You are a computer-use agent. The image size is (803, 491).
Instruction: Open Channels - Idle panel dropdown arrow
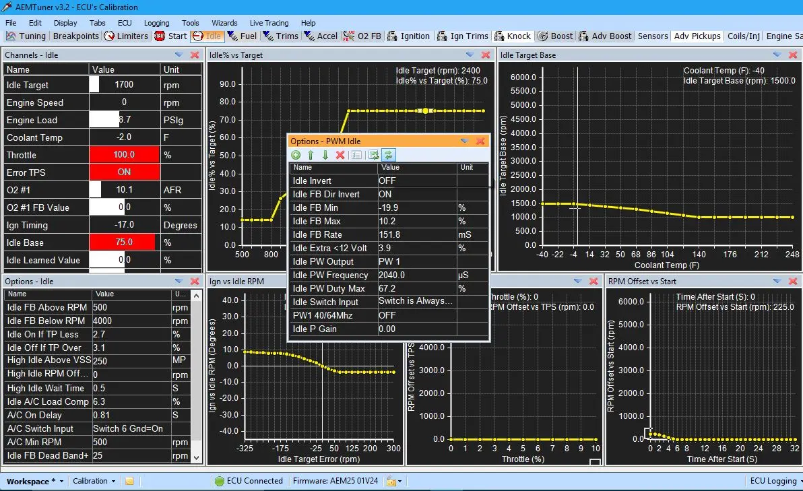[179, 55]
